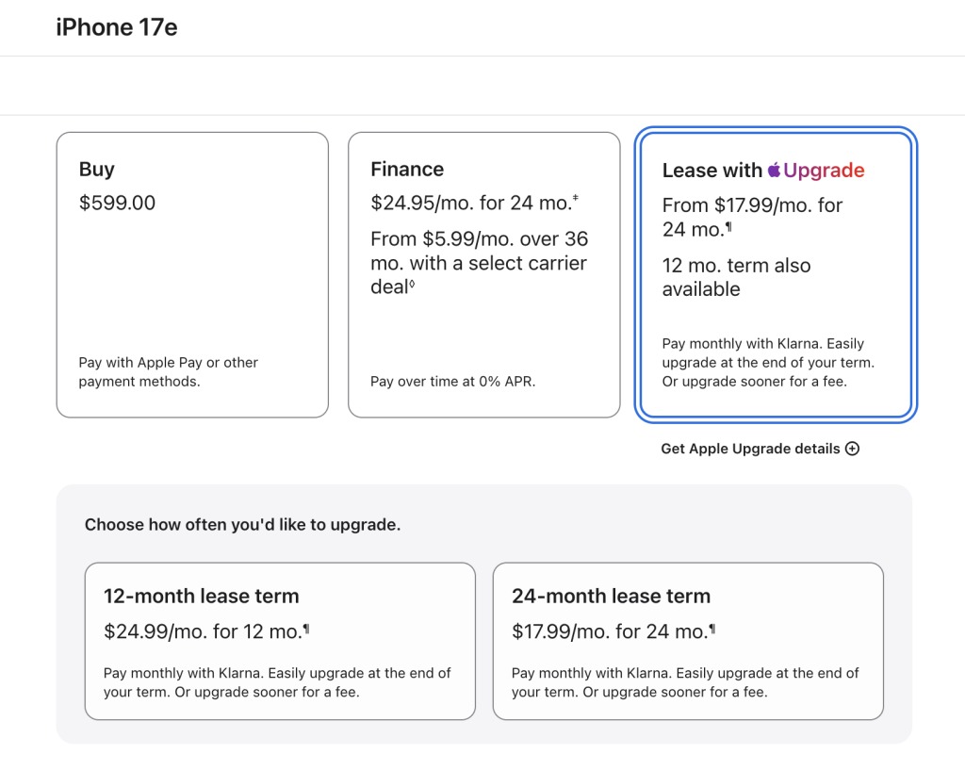This screenshot has height=770, width=965.
Task: Select the Buy $599.00 payment option
Action: tap(192, 274)
